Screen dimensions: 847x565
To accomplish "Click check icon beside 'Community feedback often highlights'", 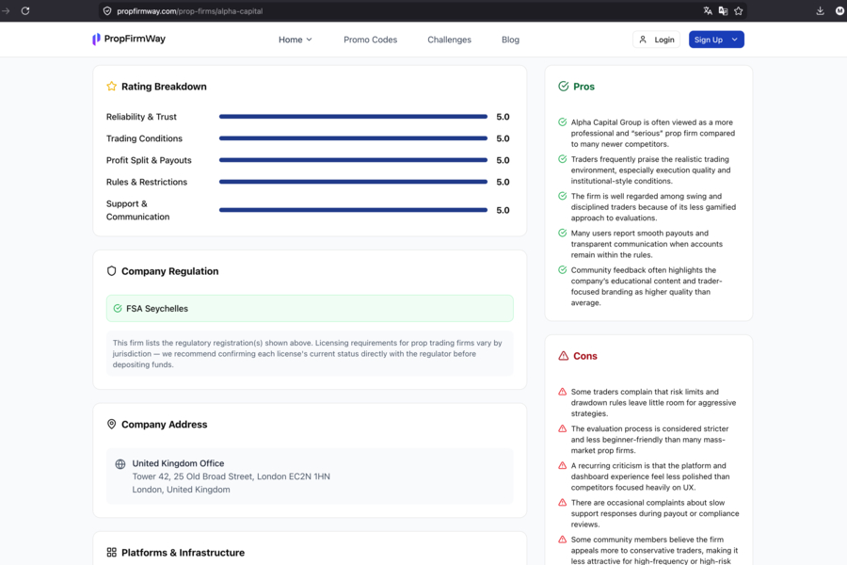I will click(563, 270).
